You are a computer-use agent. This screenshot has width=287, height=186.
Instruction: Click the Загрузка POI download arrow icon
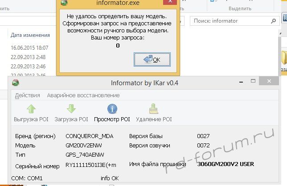[71, 109]
